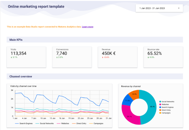189x130 pixels.
Task: Click the 16 Jan x-axis label
Action: pyautogui.click(x=62, y=118)
